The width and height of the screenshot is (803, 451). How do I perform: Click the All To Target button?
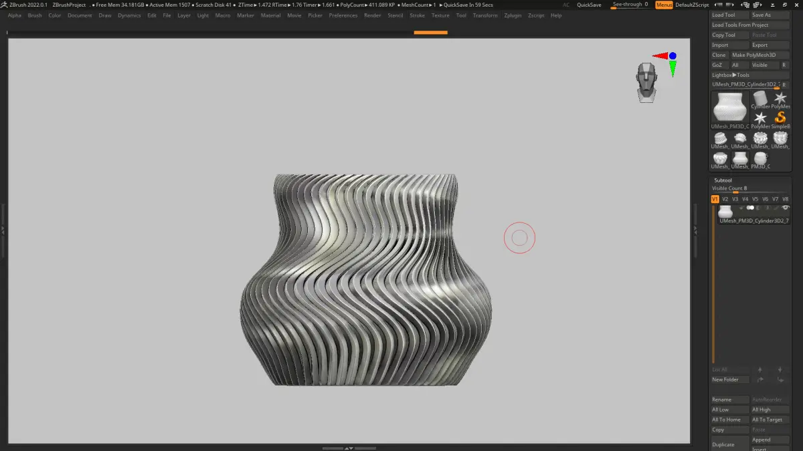pyautogui.click(x=770, y=420)
